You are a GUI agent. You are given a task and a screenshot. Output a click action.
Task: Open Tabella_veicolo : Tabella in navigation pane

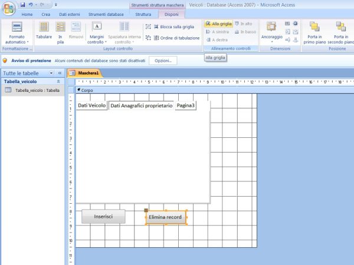click(x=37, y=91)
